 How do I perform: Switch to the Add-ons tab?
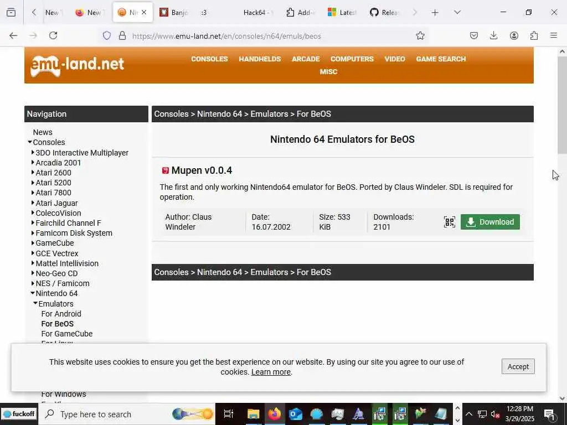[x=301, y=13]
